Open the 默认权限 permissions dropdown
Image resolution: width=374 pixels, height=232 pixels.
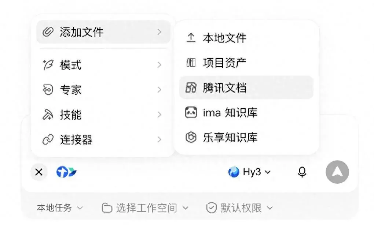coord(239,208)
